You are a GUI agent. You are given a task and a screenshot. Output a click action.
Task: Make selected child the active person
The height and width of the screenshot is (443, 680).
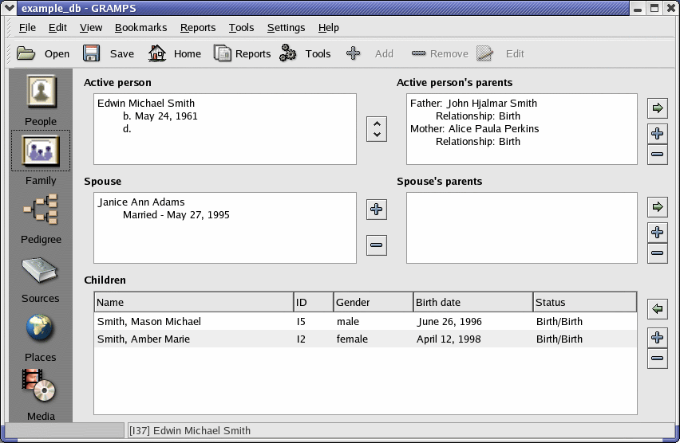(658, 309)
